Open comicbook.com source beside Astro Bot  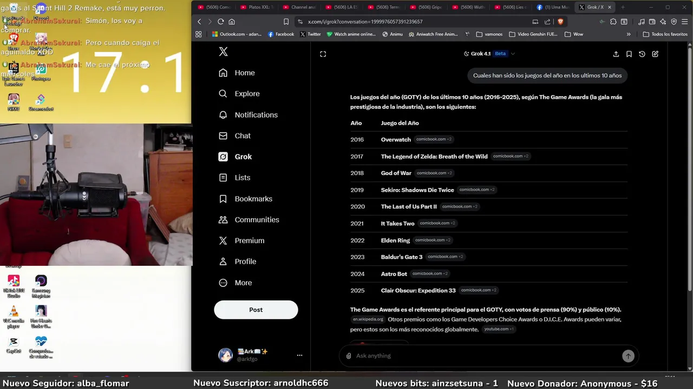coord(430,273)
